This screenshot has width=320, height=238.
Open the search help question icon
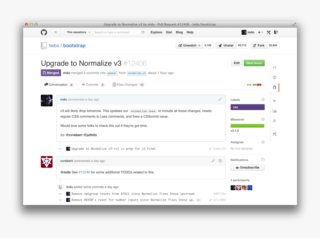[143, 32]
